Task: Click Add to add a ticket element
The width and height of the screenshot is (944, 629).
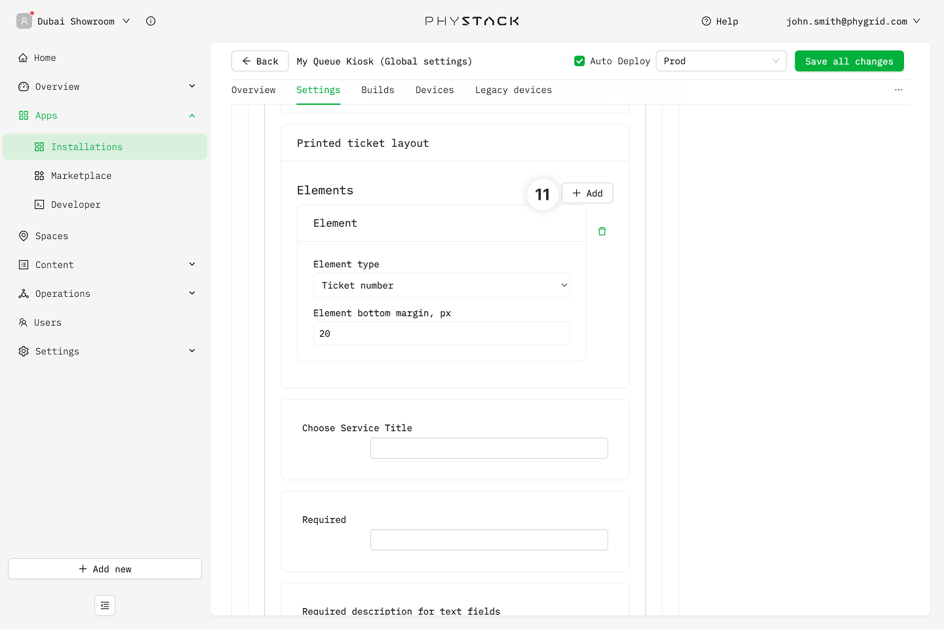Action: pyautogui.click(x=587, y=193)
